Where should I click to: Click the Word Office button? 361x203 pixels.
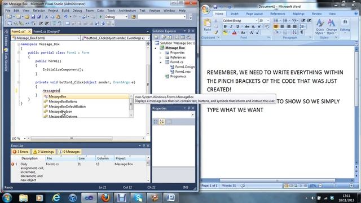pos(205,10)
